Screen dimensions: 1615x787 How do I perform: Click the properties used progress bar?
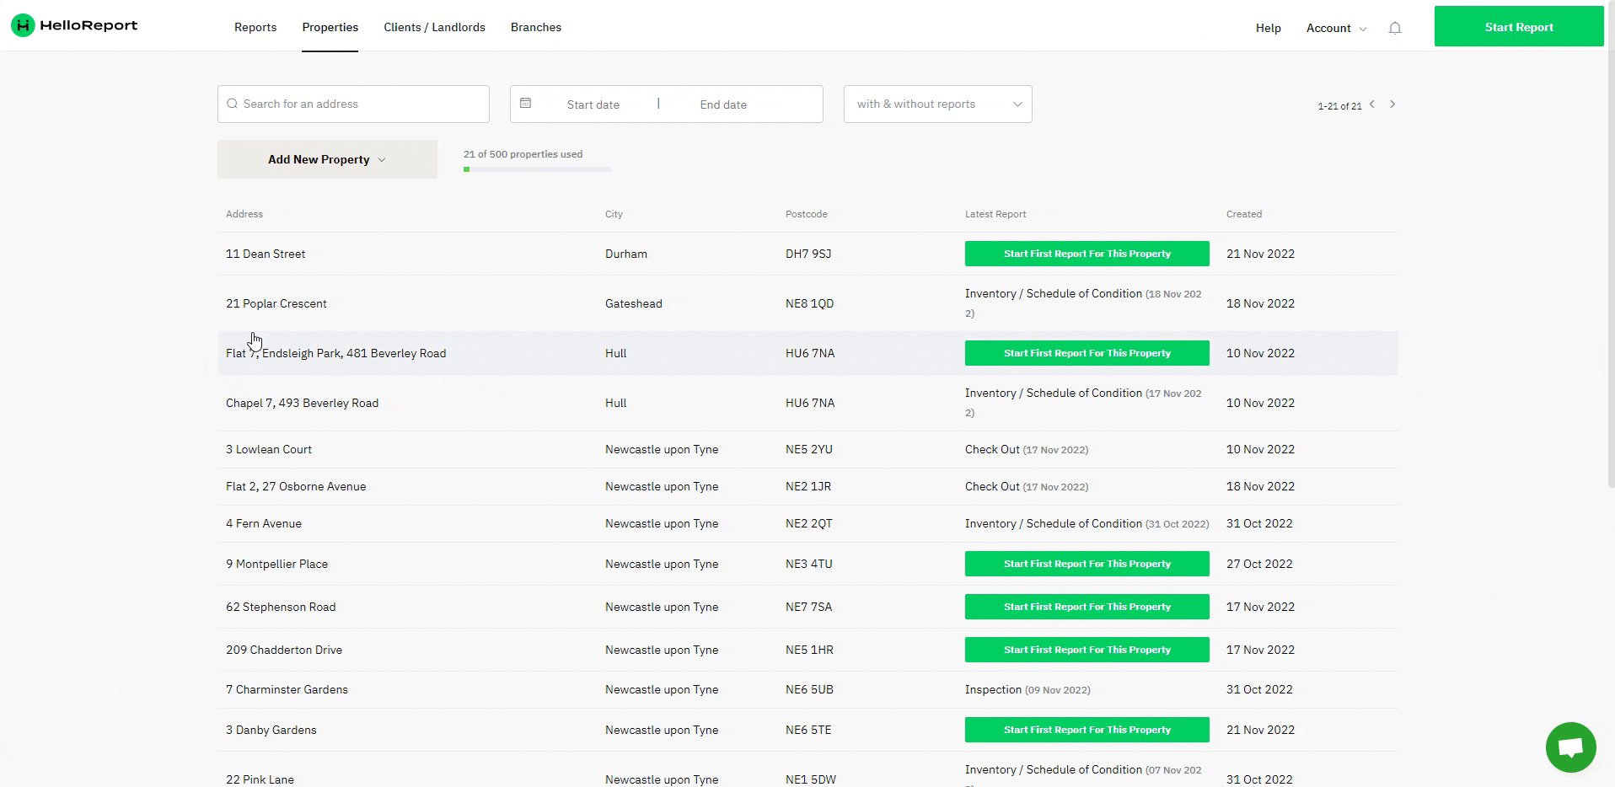(x=537, y=169)
